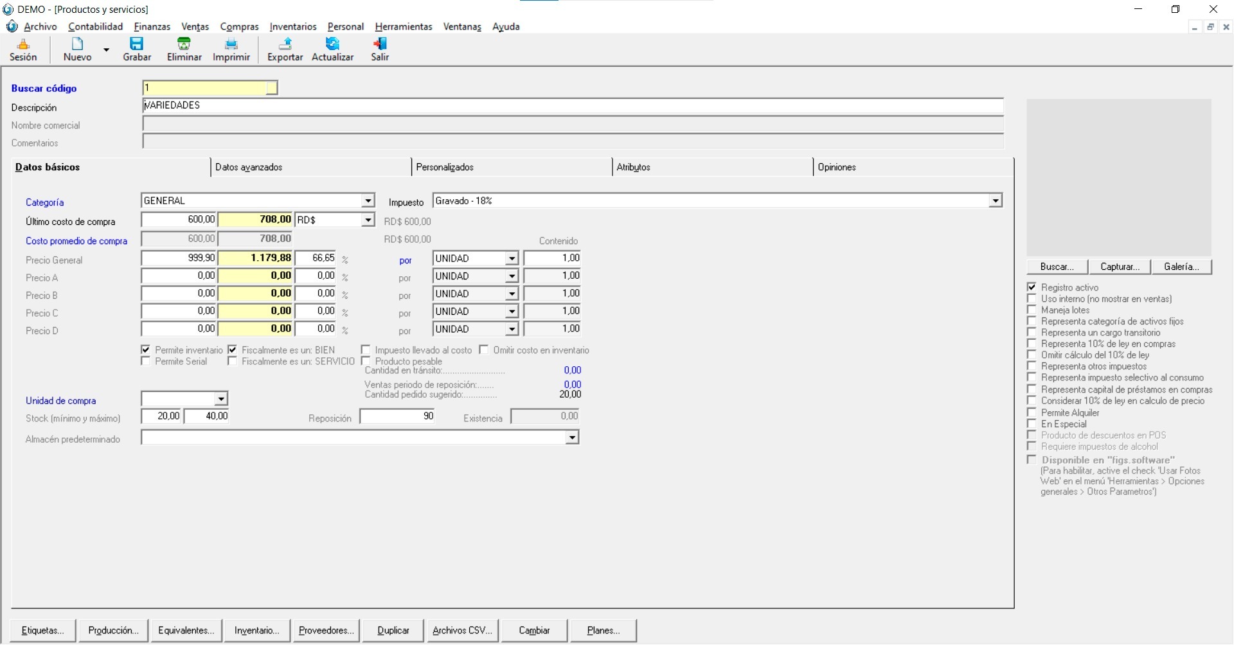Screen dimensions: 1234x645
Task: Enable the Permite Serial checkbox
Action: tap(146, 362)
